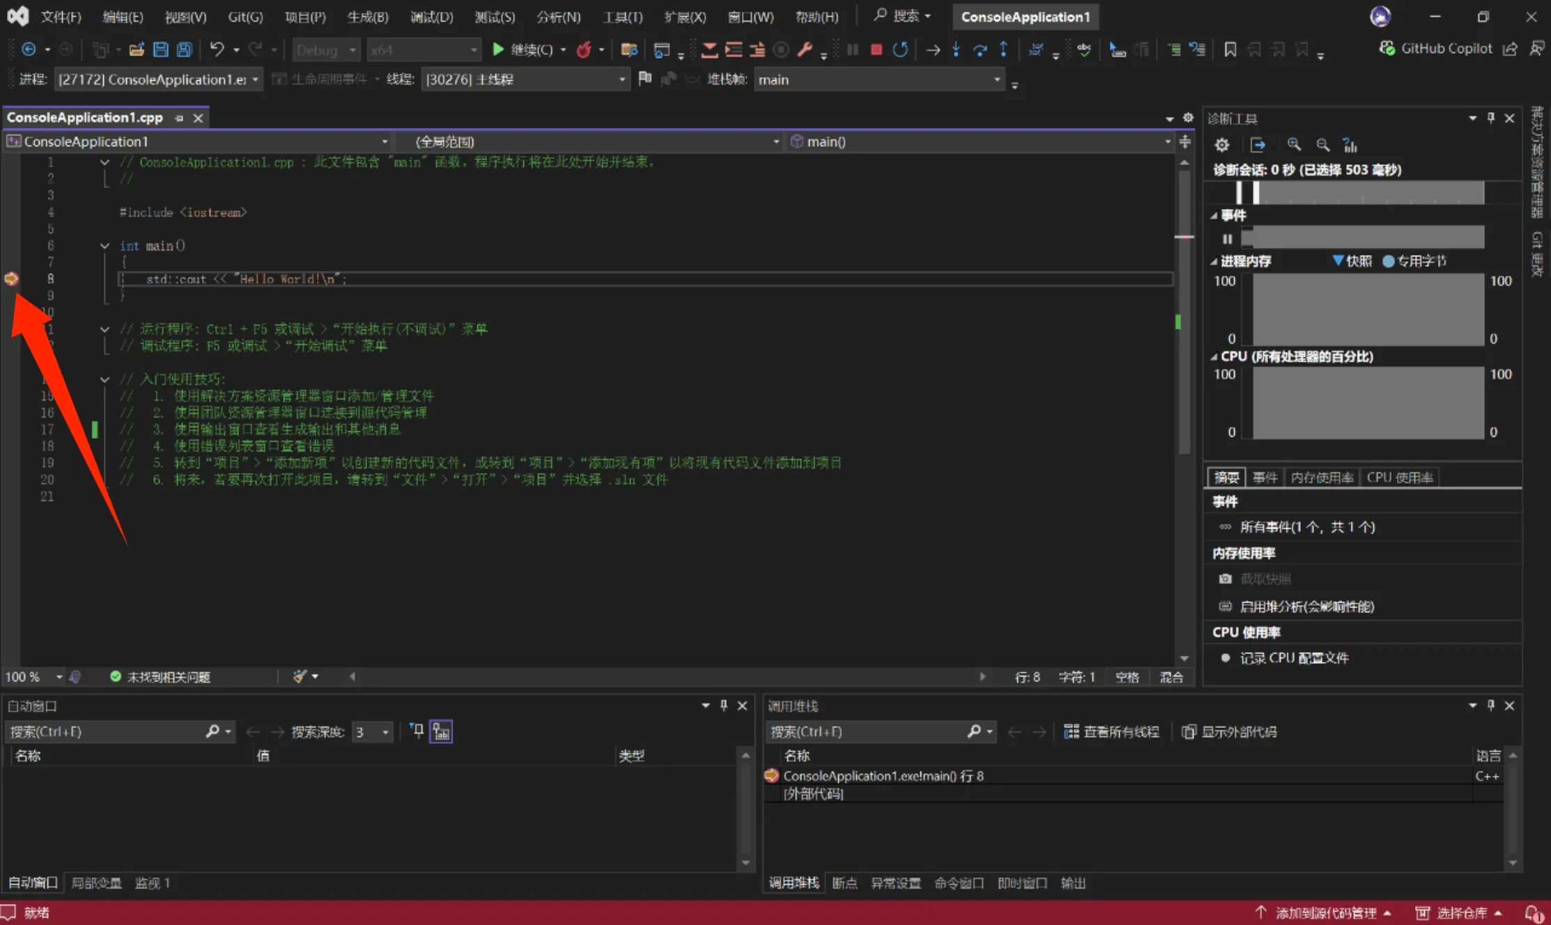Toggle the breakpoint marker on line 8
This screenshot has width=1551, height=925.
pos(11,279)
